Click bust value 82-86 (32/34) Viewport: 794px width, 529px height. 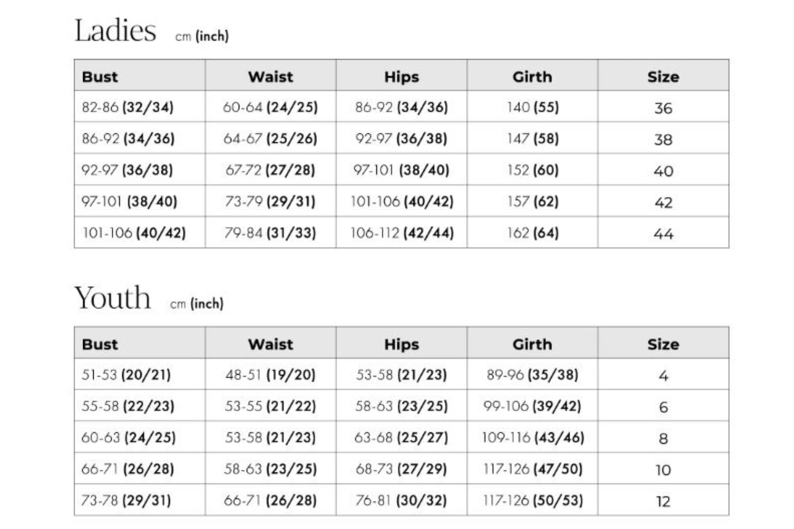point(128,107)
